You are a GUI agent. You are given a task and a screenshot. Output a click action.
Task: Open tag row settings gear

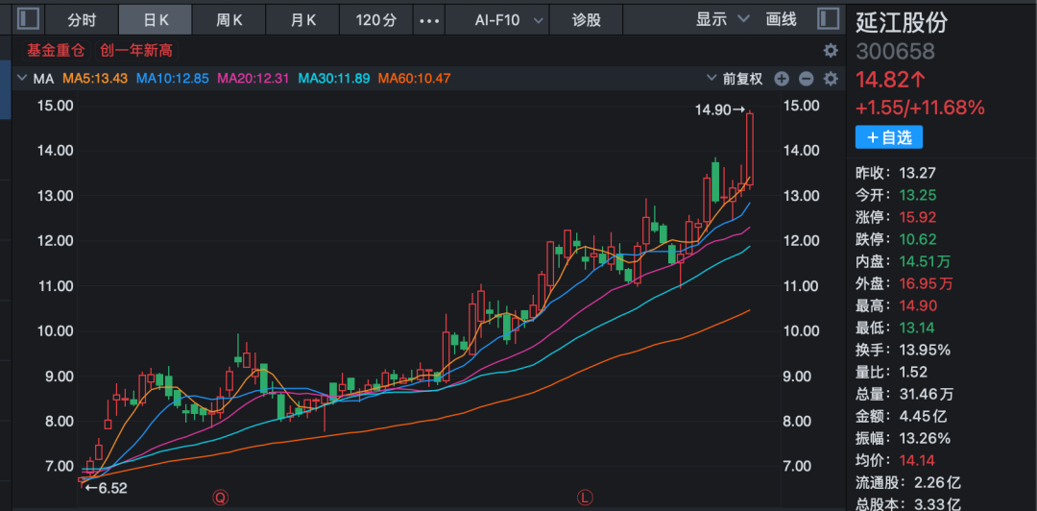tap(831, 50)
